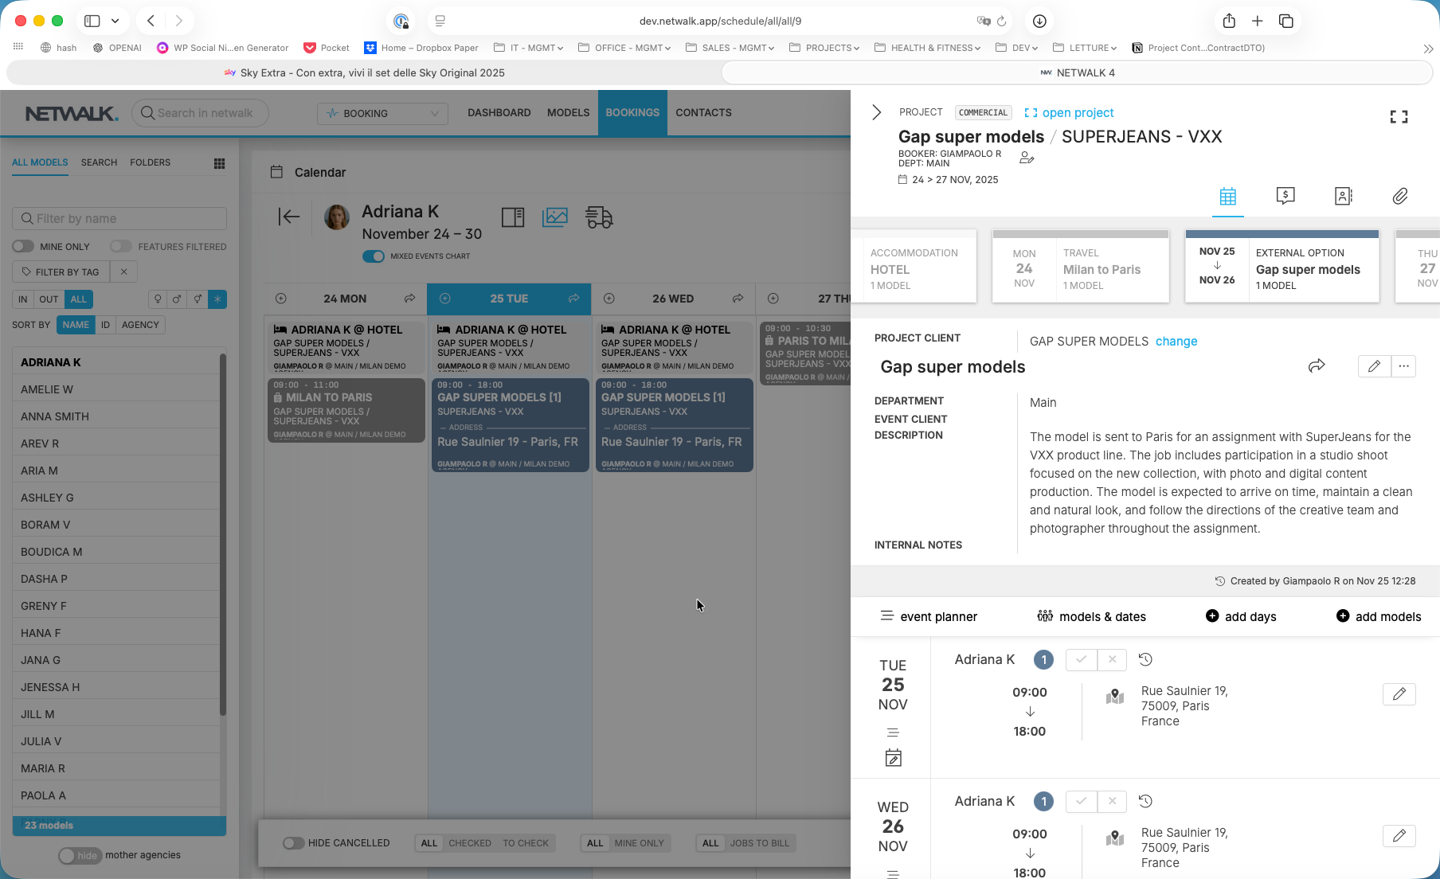Open the contacts card tab icon

[1343, 196]
